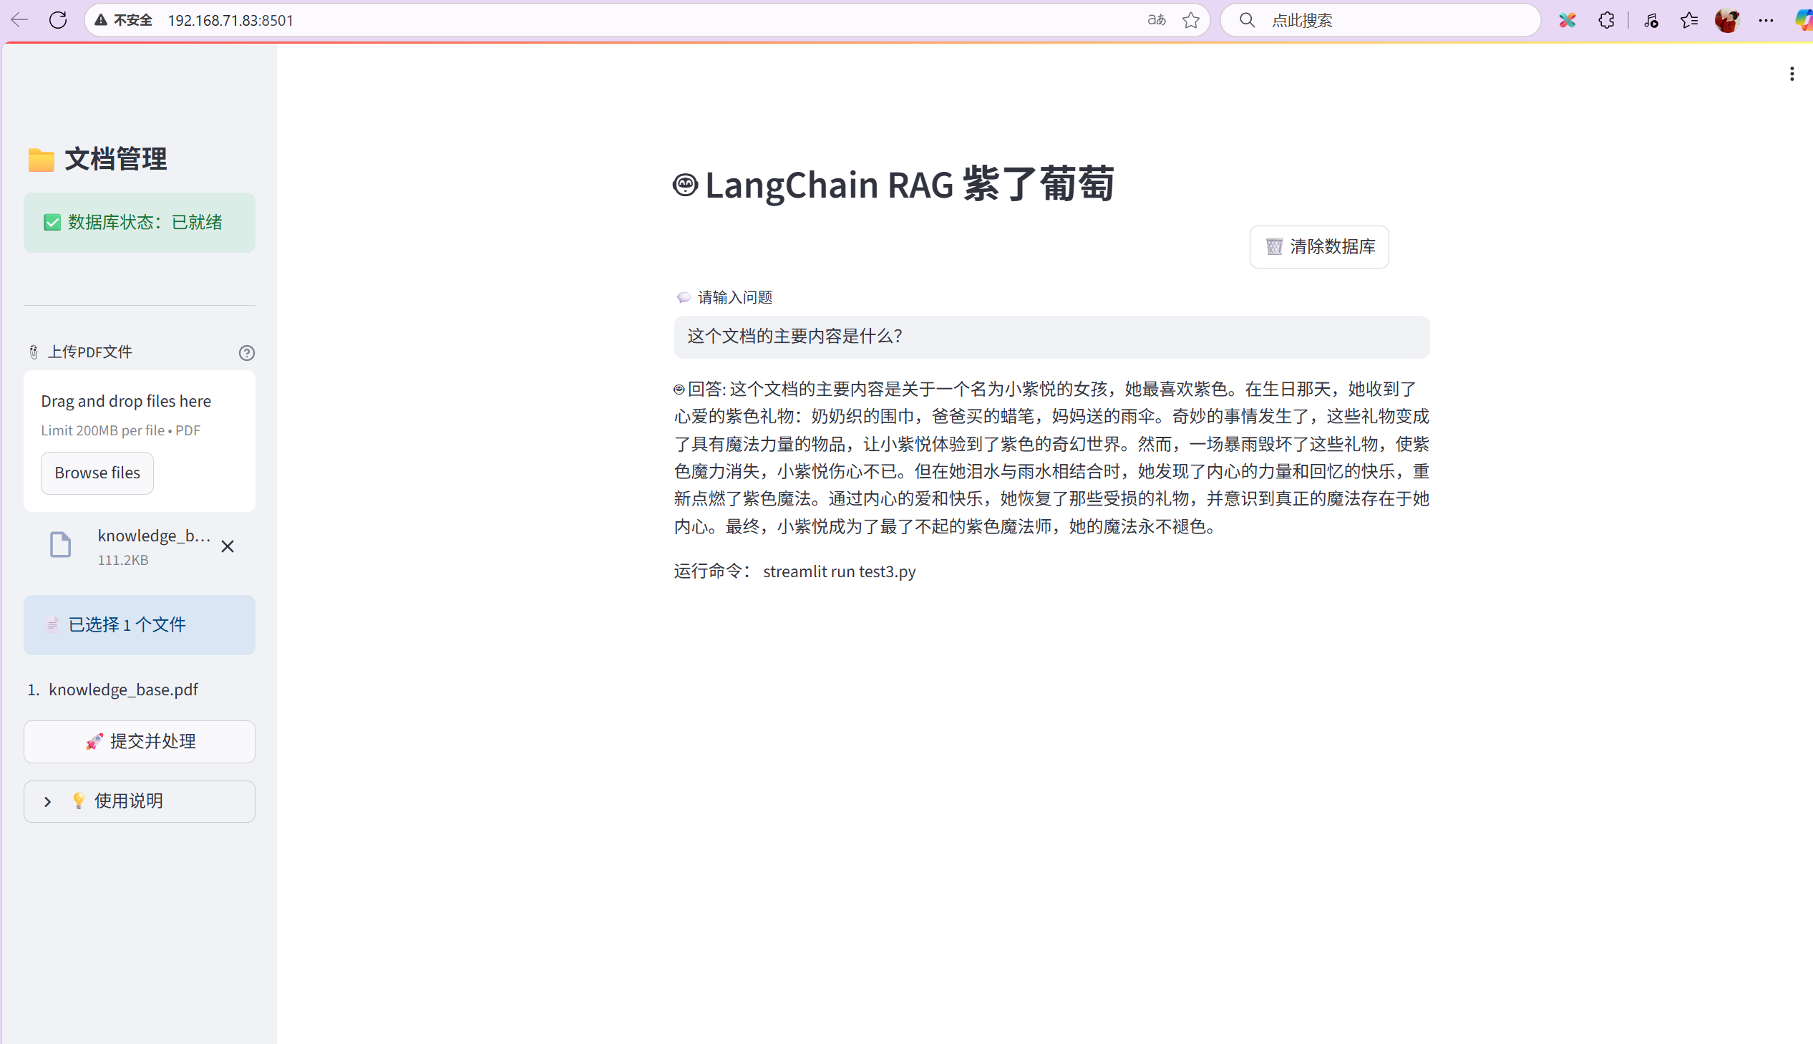
Task: Click the 已选择 1 个文件 page icon
Action: pyautogui.click(x=52, y=624)
